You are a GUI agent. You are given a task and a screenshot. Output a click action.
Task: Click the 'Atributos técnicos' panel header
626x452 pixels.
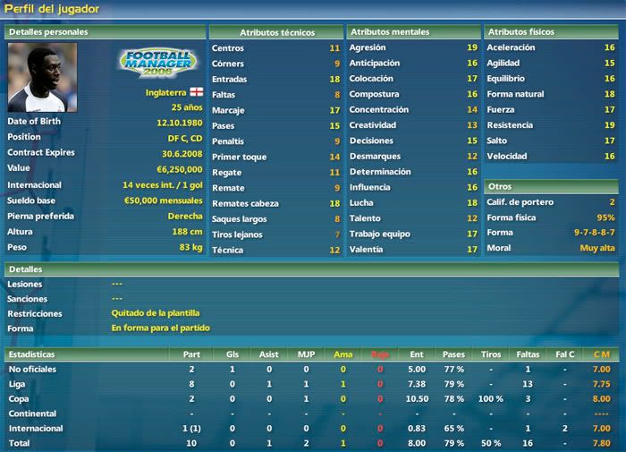coord(276,32)
